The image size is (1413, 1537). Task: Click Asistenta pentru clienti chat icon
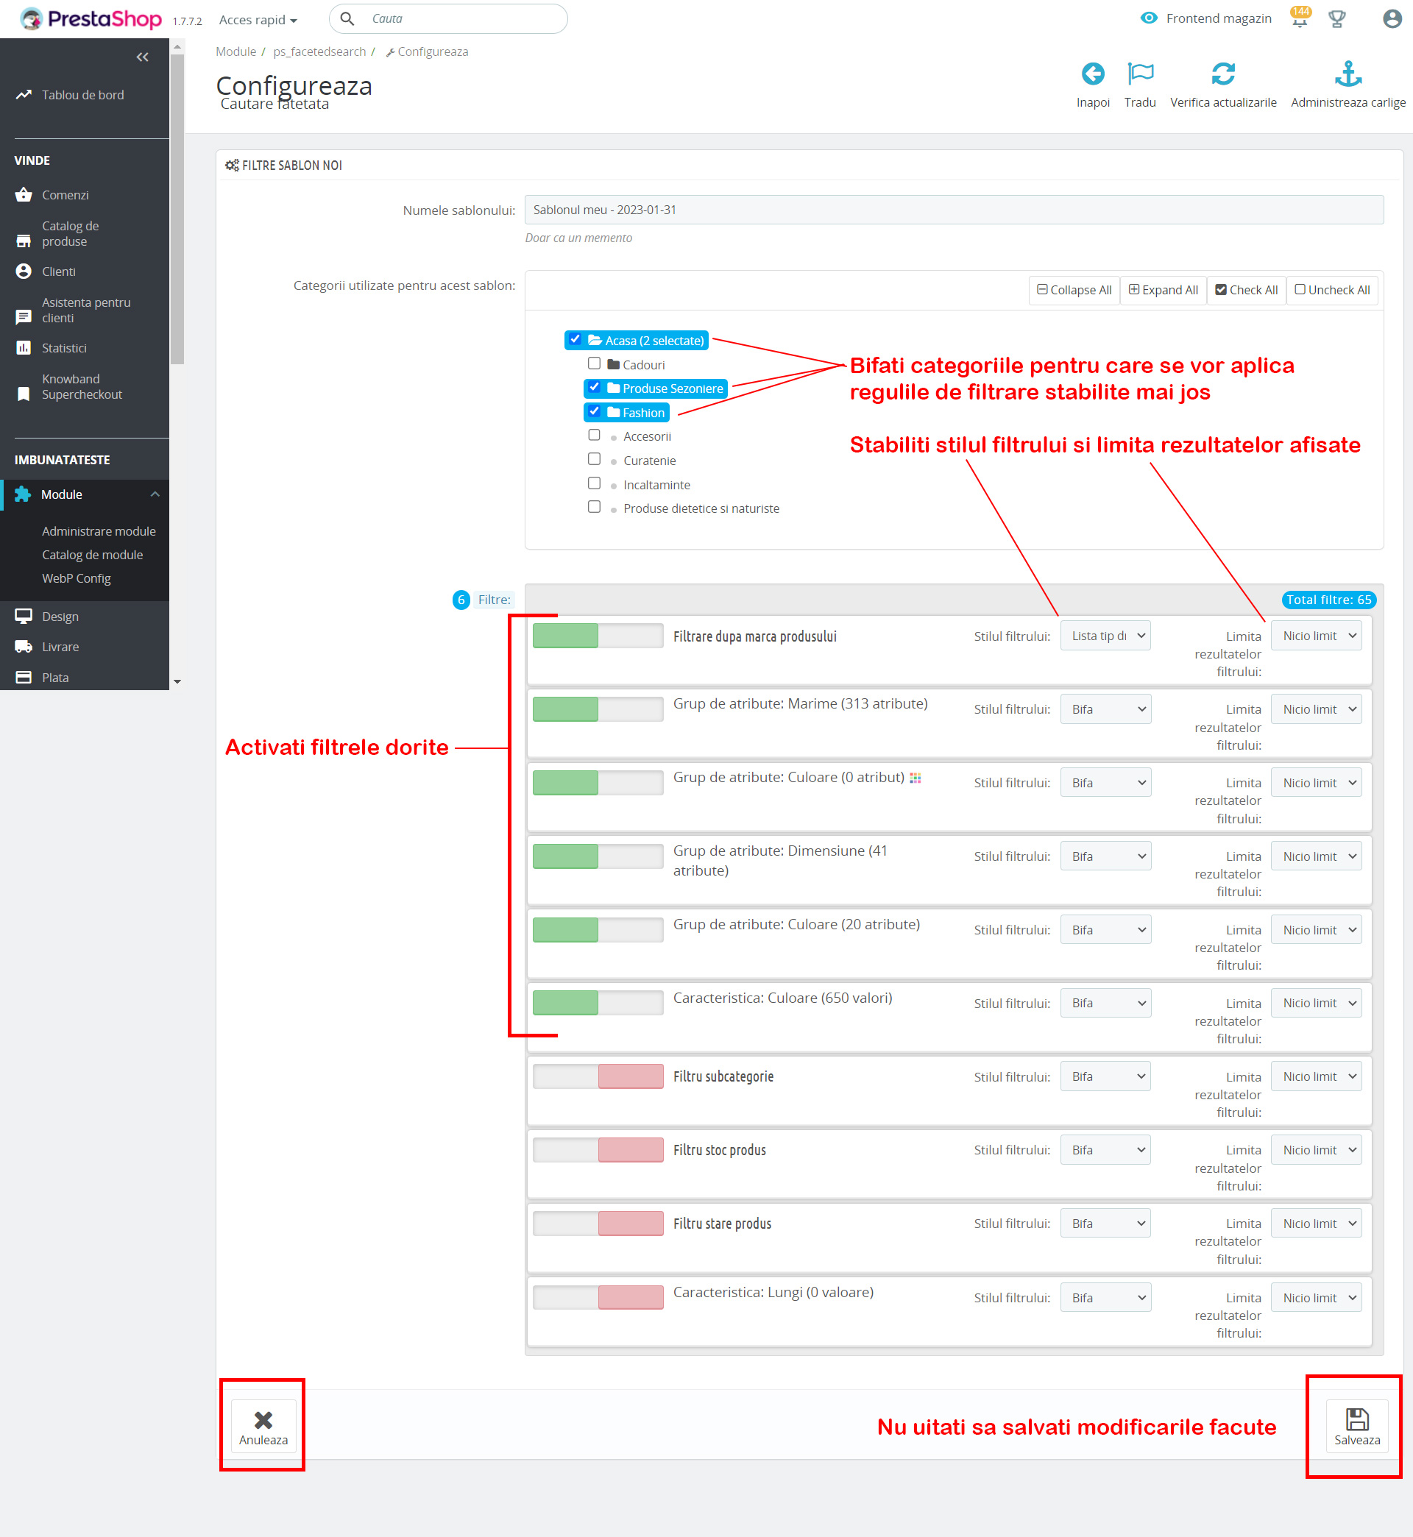[x=24, y=317]
